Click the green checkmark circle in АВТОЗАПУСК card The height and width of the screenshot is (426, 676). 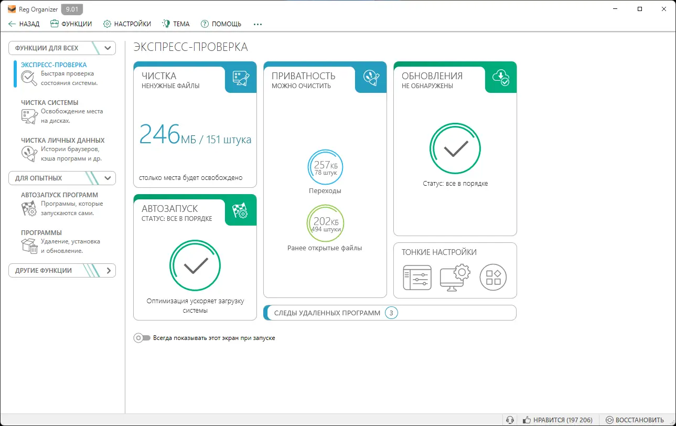tap(195, 265)
